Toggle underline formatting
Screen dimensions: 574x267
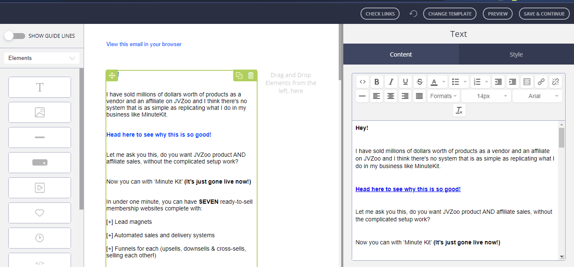pyautogui.click(x=405, y=82)
